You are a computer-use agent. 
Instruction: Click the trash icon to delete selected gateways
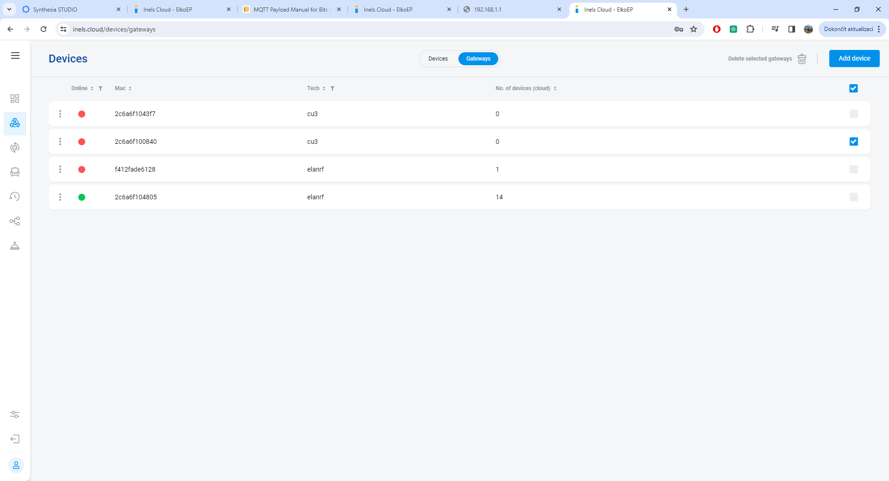[802, 59]
